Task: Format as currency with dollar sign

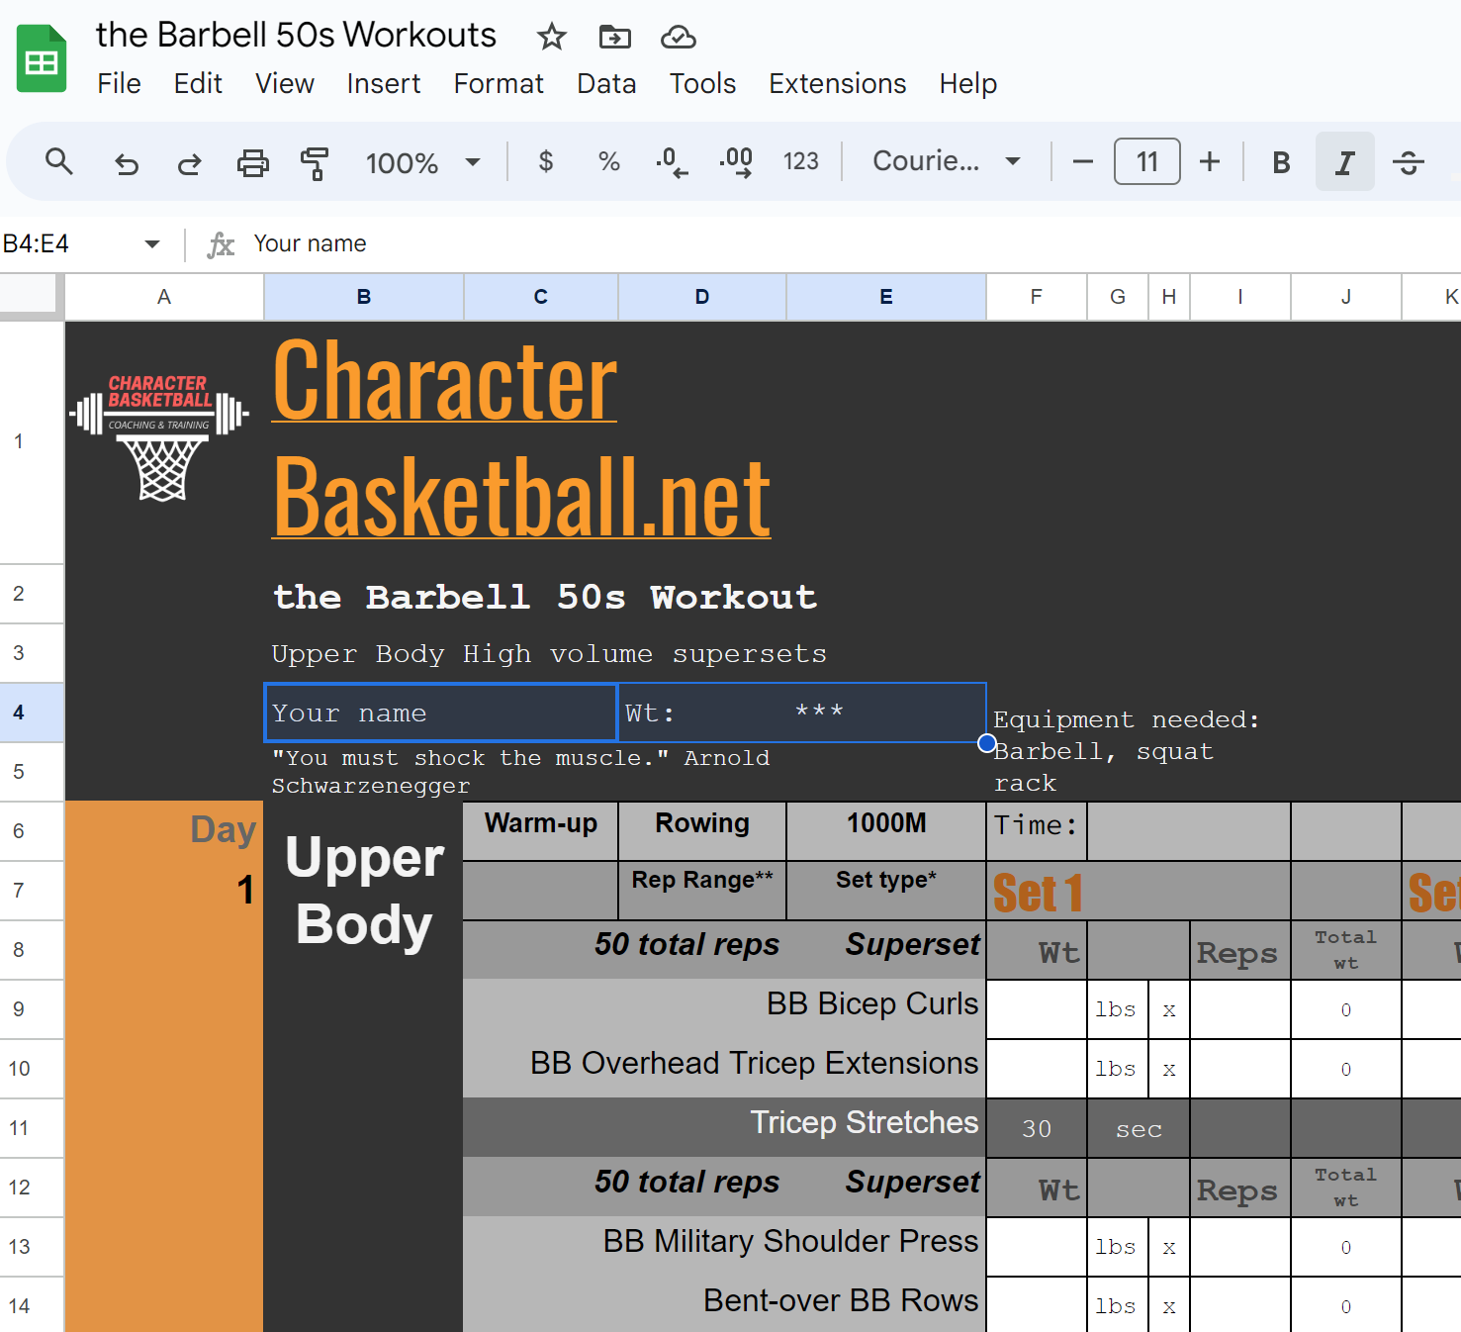Action: coord(545,161)
